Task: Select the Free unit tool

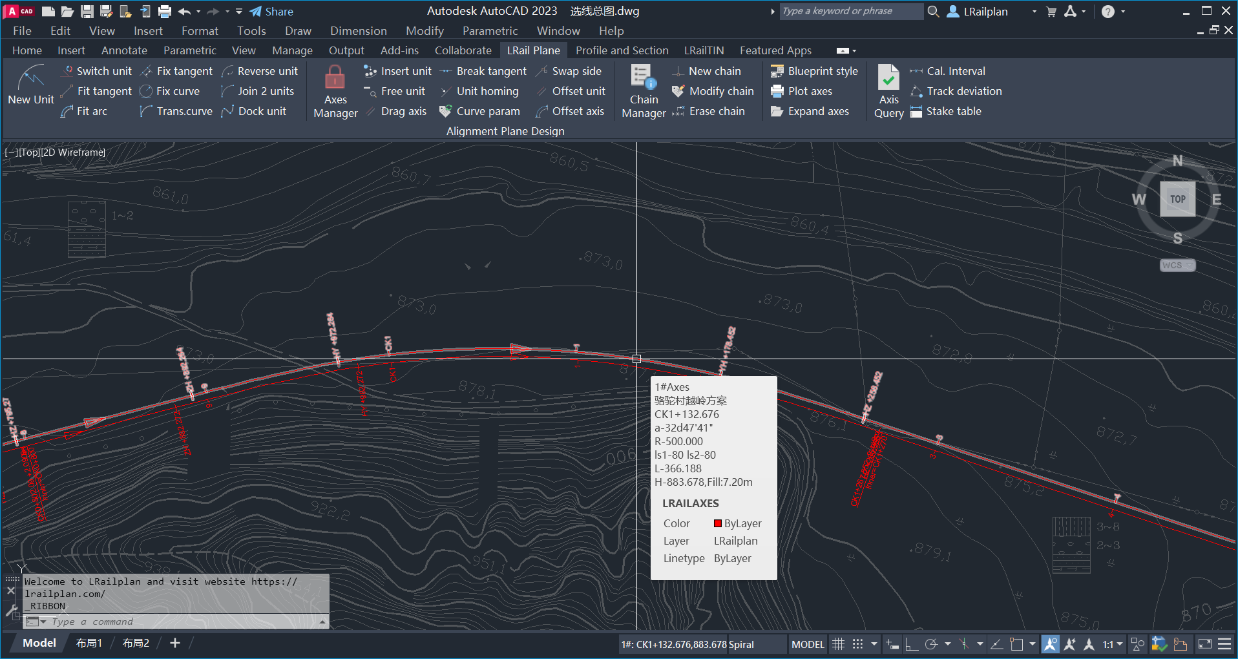Action: tap(395, 91)
